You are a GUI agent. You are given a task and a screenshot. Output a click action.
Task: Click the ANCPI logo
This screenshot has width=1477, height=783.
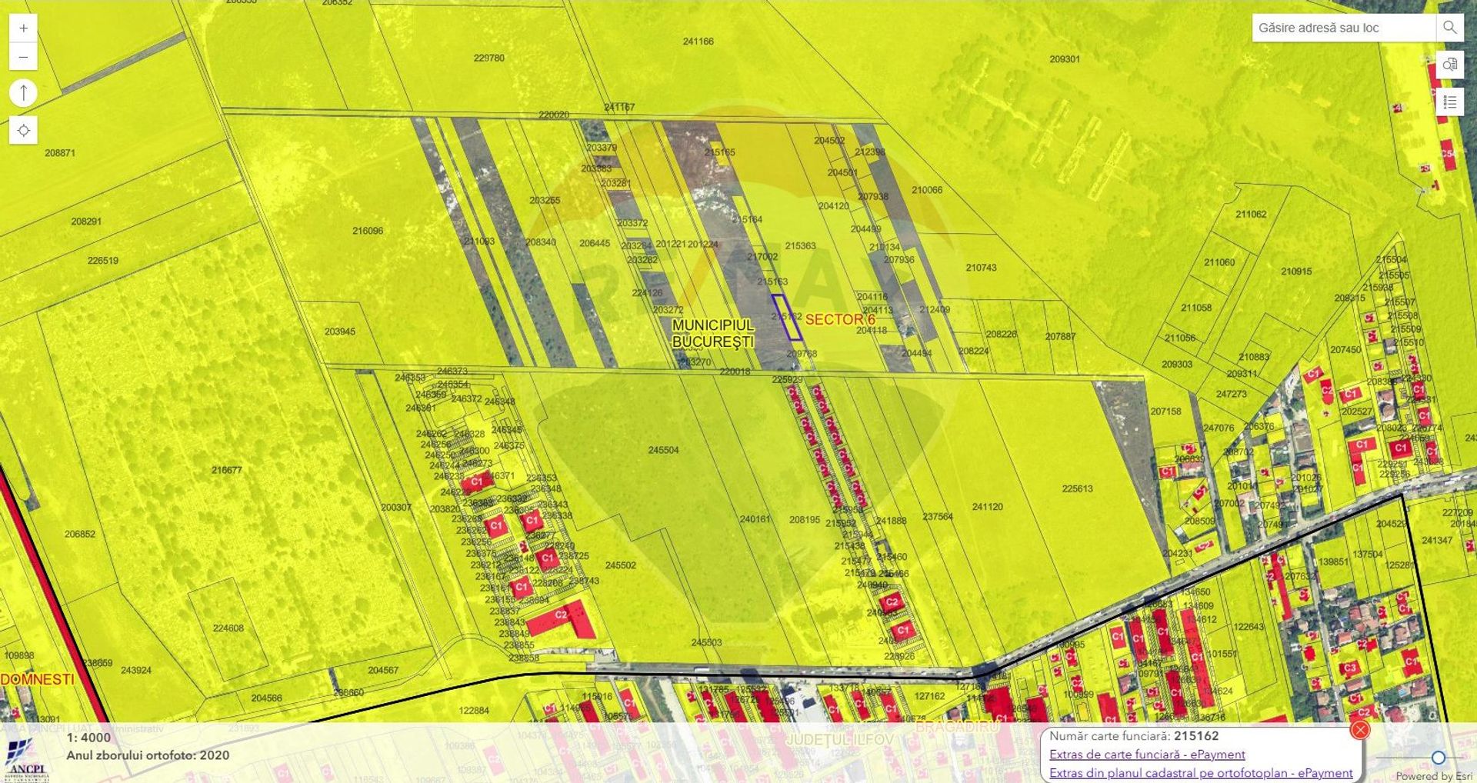click(x=28, y=758)
